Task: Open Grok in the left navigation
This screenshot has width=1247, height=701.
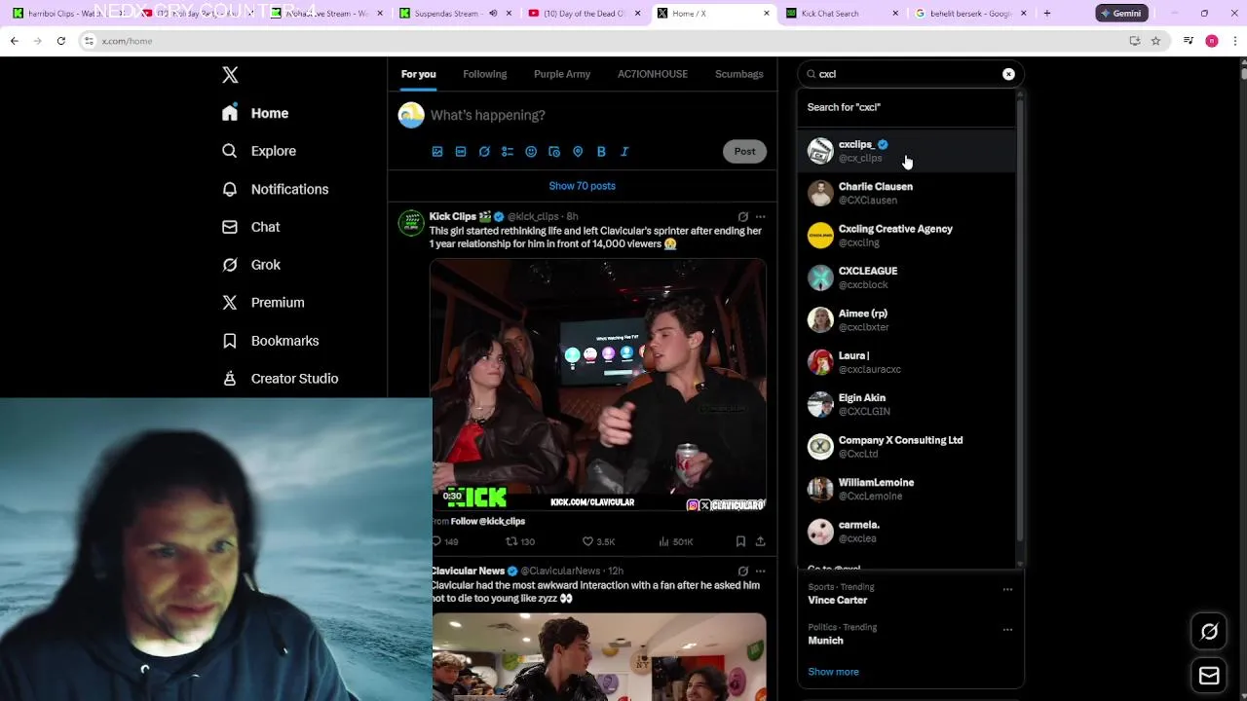Action: click(251, 265)
